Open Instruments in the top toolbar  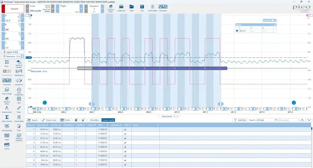(163, 8)
